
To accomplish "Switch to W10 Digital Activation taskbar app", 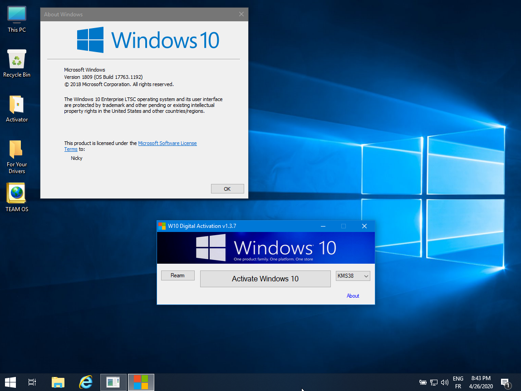I will point(141,382).
